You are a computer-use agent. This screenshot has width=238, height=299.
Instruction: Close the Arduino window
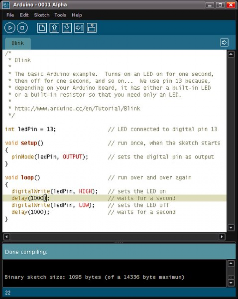point(231,5)
